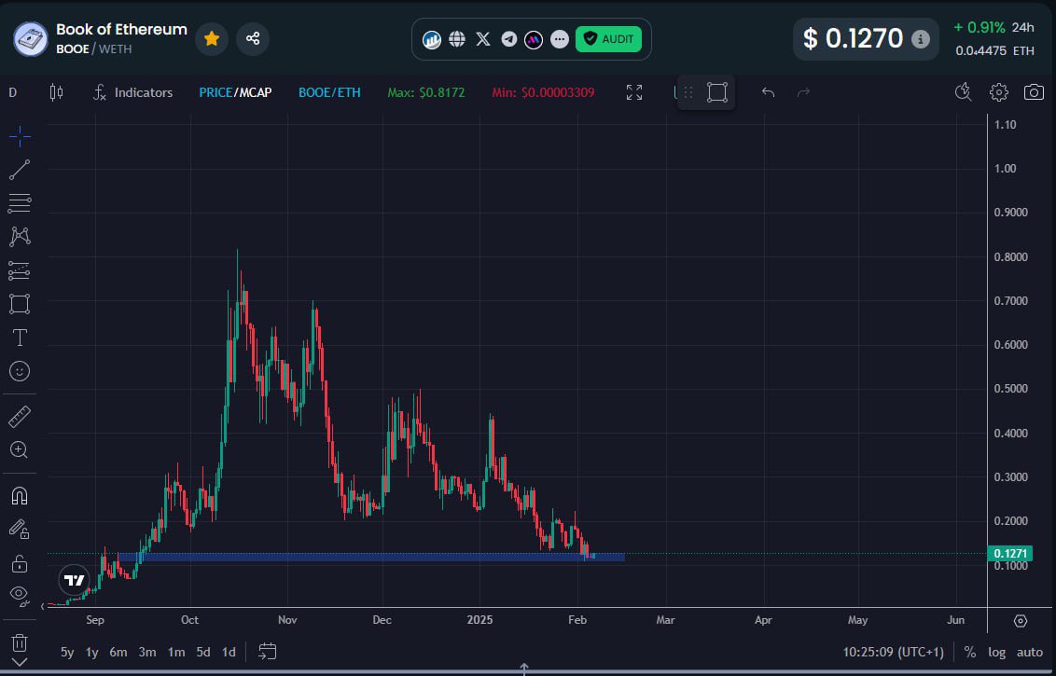Set range to 1m
This screenshot has width=1056, height=676.
[x=176, y=652]
